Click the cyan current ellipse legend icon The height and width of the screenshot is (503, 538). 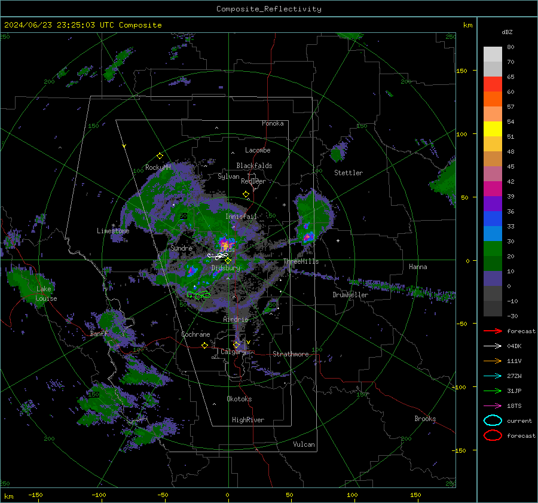click(x=493, y=420)
